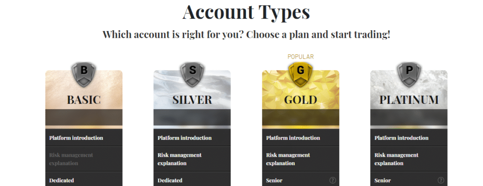Select the PLATINUM account card header

[409, 100]
